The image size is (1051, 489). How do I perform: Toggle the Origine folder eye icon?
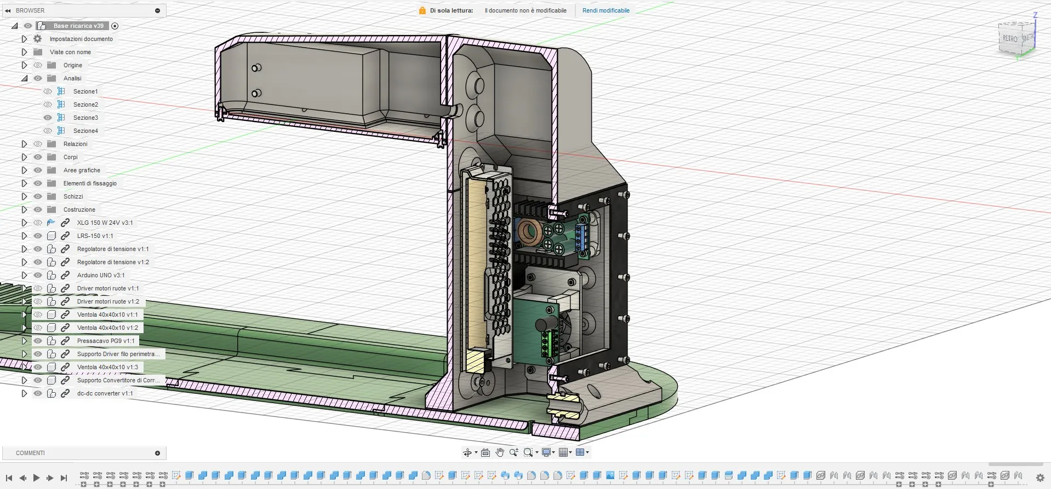point(38,65)
